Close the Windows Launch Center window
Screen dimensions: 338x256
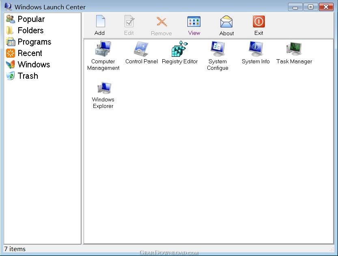(x=326, y=7)
